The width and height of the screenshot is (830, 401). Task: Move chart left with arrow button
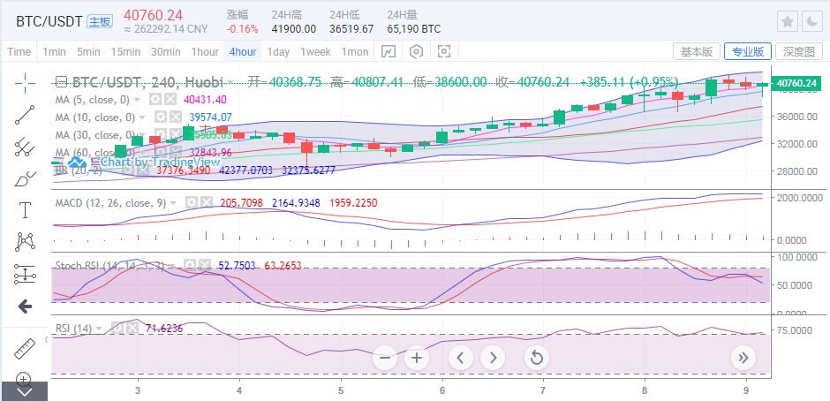pyautogui.click(x=461, y=358)
